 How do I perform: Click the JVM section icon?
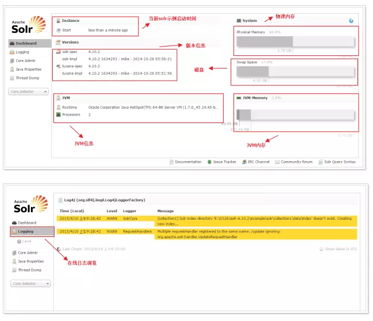[59, 98]
